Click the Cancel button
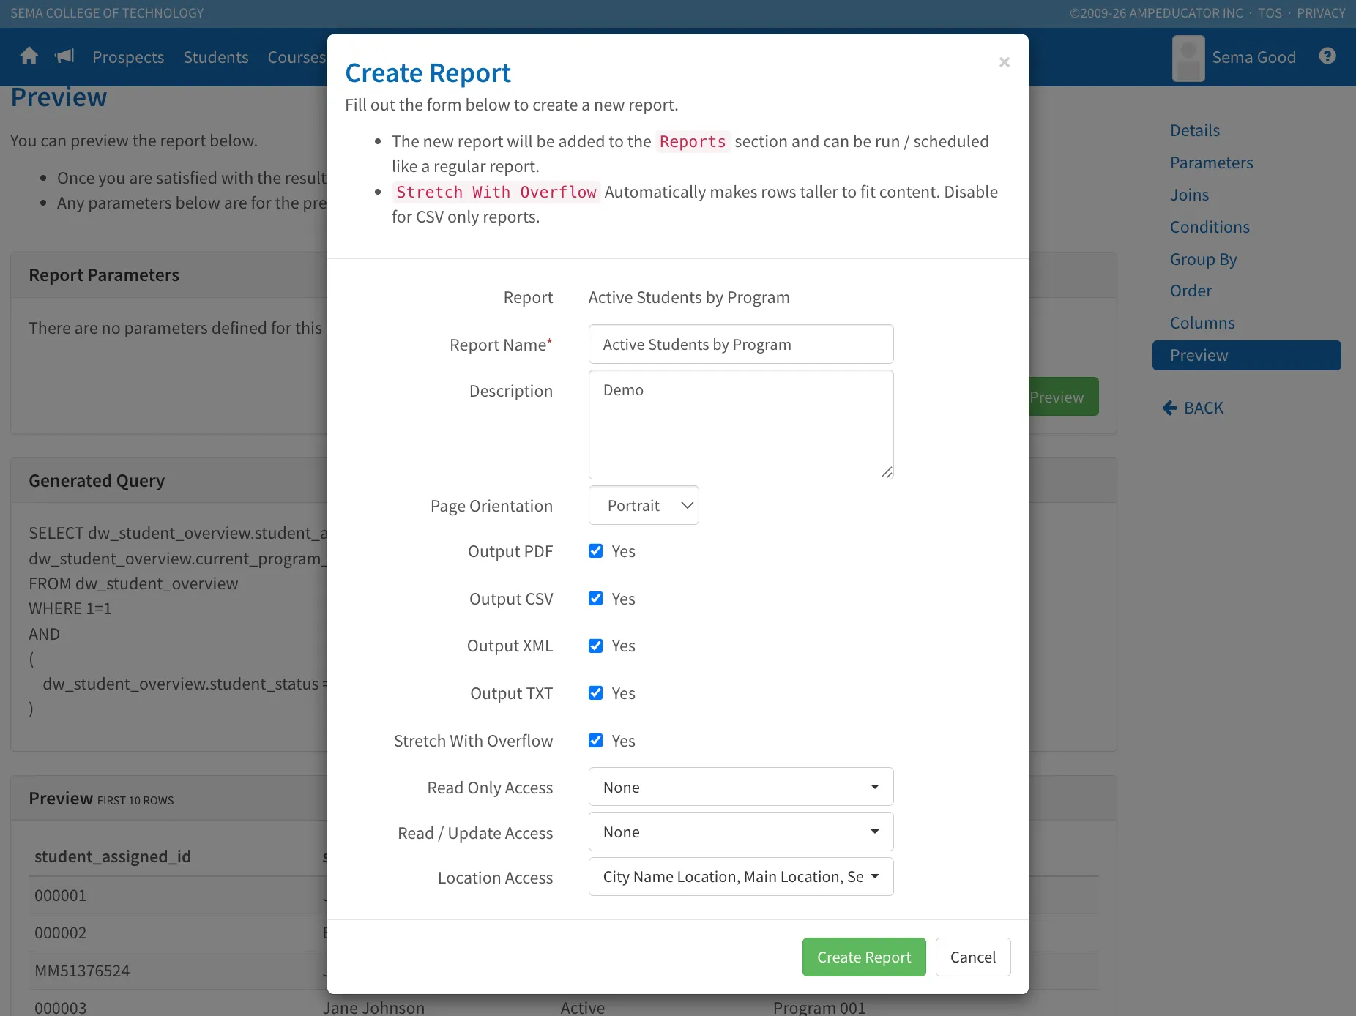The width and height of the screenshot is (1356, 1016). [973, 957]
